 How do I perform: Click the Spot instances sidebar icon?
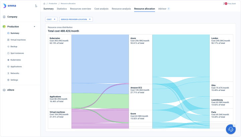pyautogui.click(x=8, y=53)
